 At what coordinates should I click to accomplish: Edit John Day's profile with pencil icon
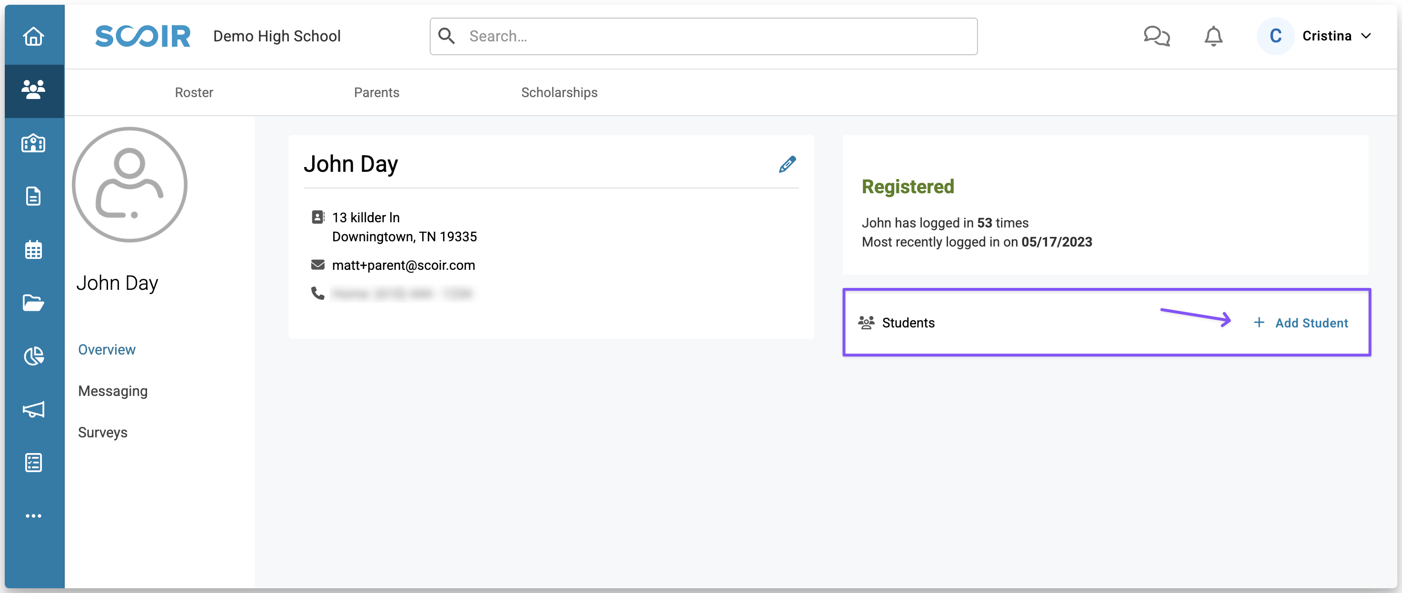coord(787,164)
